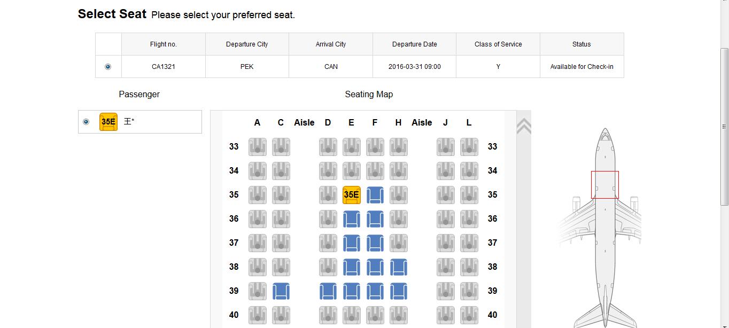Click the red viewport box on aircraft diagram

point(605,185)
